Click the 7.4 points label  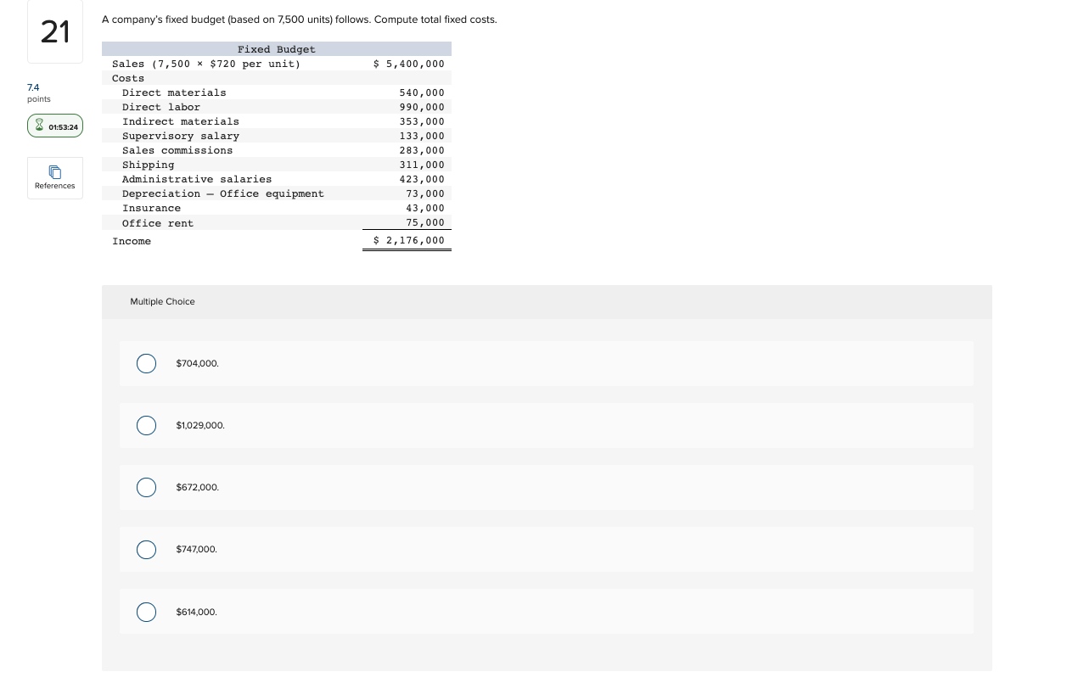(39, 92)
